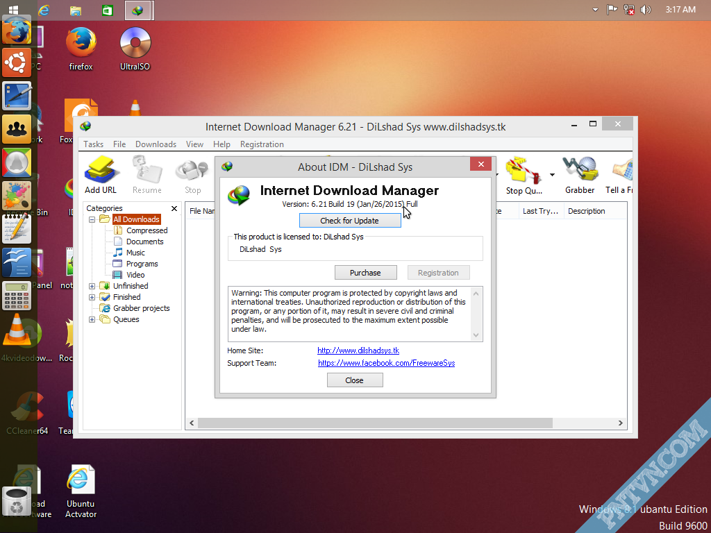Click the Close button in About dialog

point(355,380)
